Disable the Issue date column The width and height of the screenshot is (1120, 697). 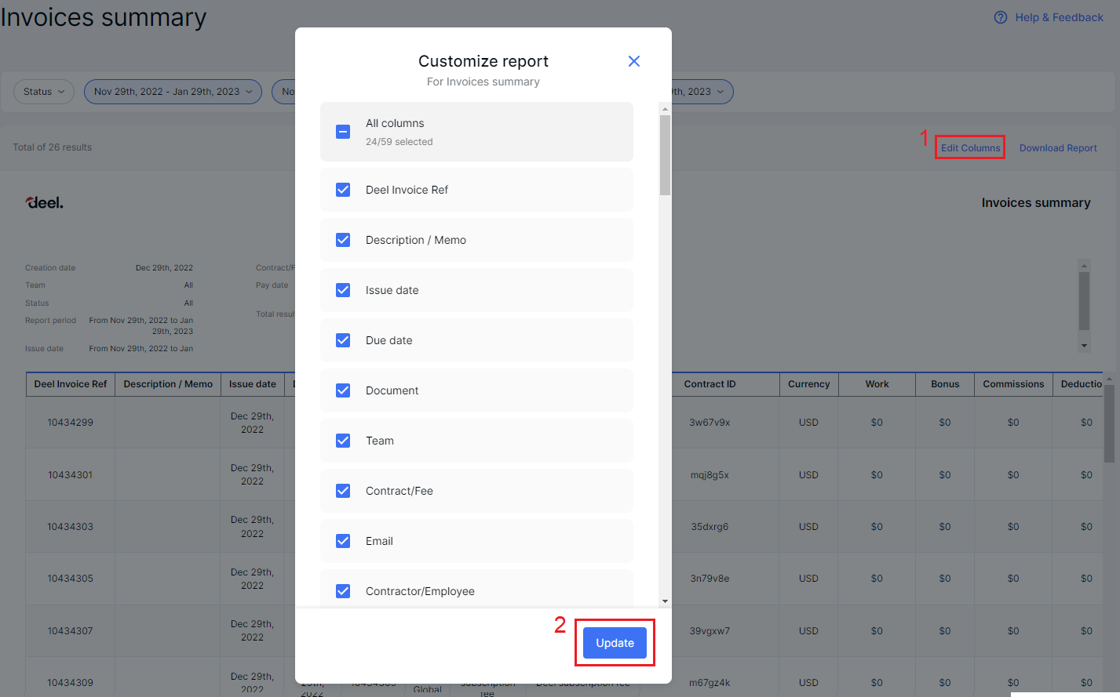tap(343, 289)
